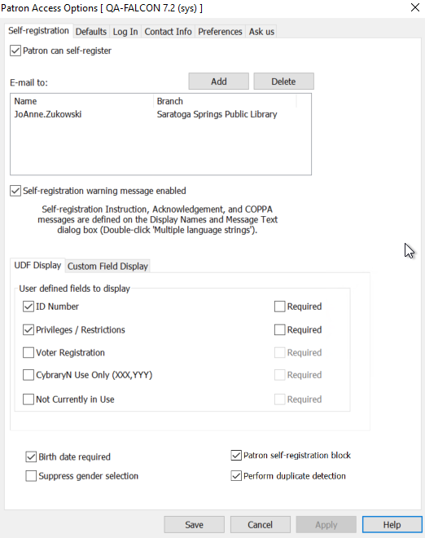Click the Delete button
This screenshot has height=538, width=425.
click(283, 82)
